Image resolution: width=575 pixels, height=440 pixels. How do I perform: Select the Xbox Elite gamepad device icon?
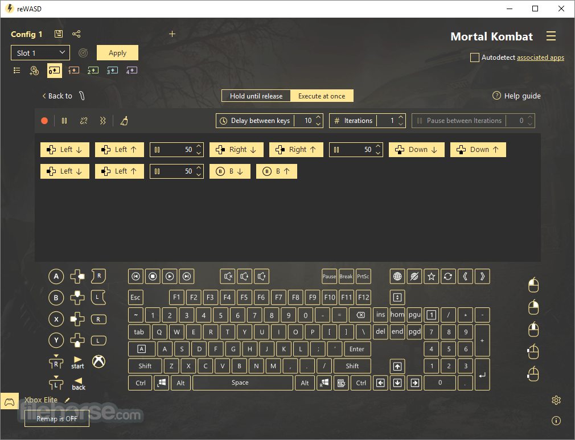tap(10, 402)
